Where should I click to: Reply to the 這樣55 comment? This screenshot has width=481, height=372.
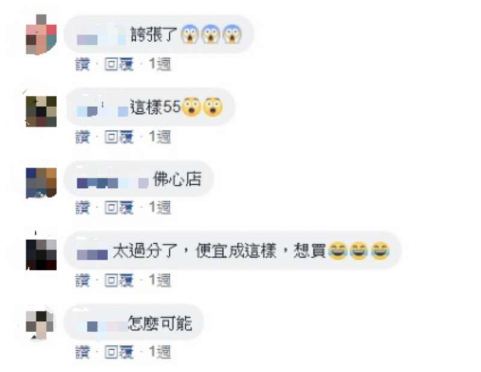point(119,137)
